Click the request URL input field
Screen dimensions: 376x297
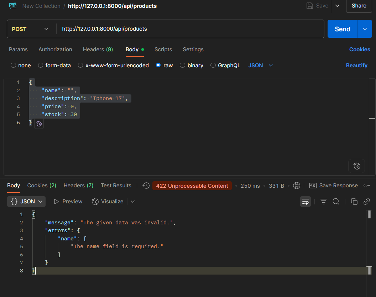coord(189,29)
